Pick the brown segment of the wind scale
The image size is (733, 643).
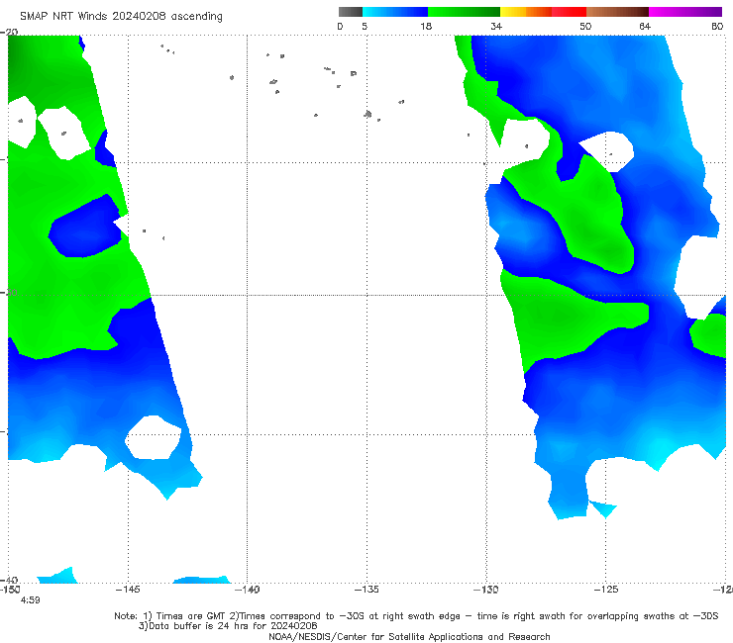point(617,12)
